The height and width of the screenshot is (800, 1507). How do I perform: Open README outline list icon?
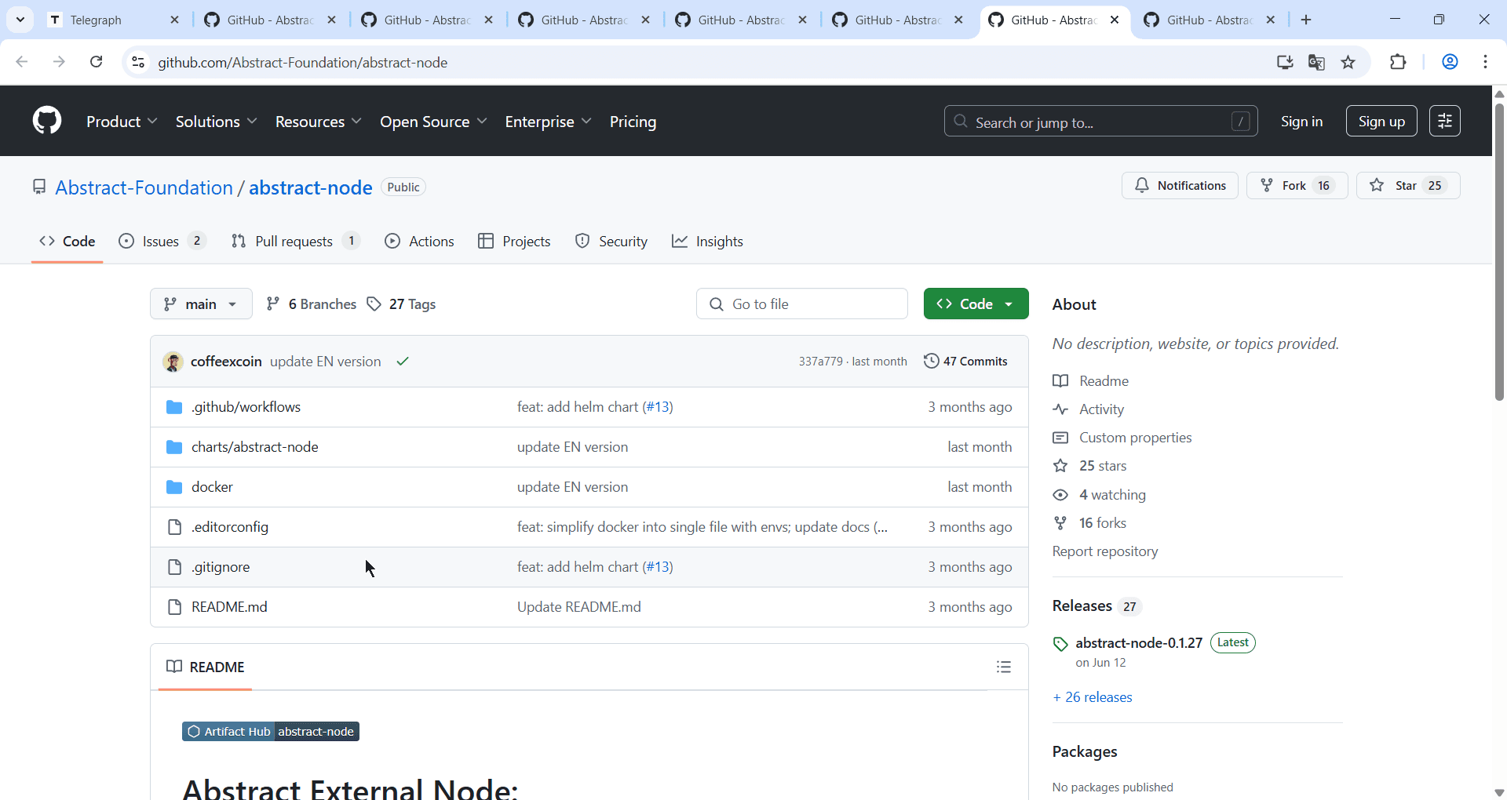pos(1004,667)
